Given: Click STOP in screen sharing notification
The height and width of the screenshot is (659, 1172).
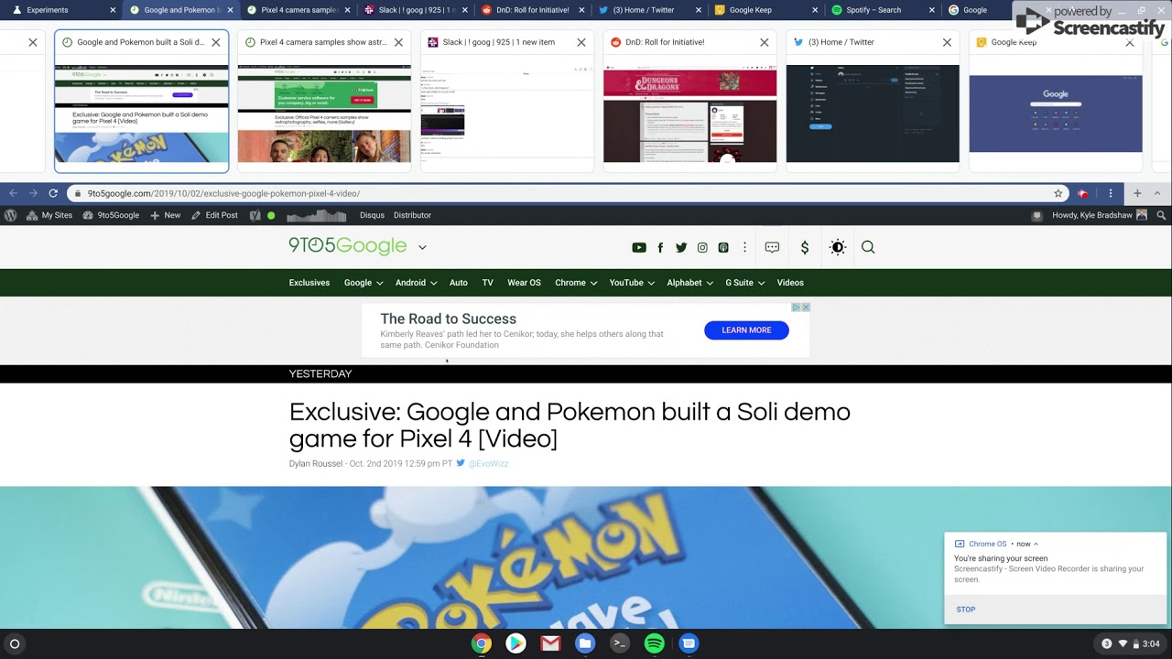Looking at the screenshot, I should [x=966, y=610].
